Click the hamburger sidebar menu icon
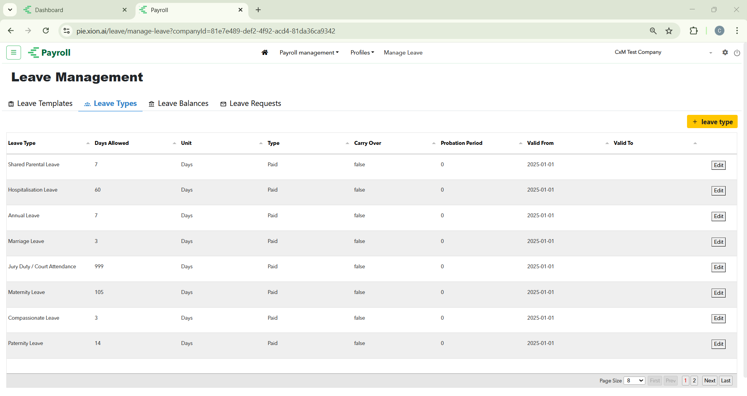The width and height of the screenshot is (747, 396). tap(14, 53)
